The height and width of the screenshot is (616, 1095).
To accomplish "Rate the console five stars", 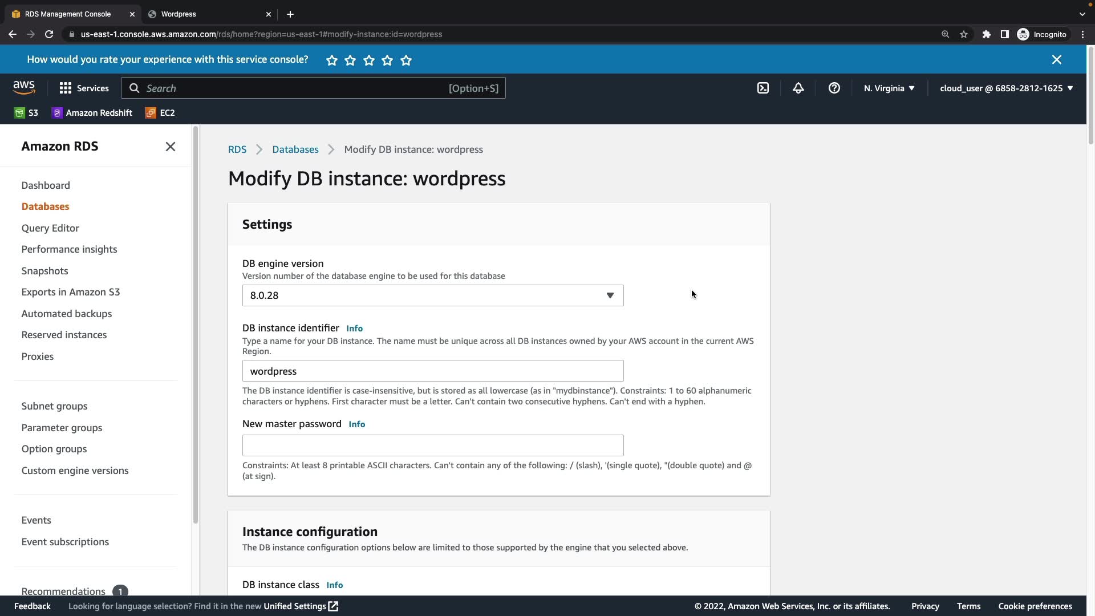I will pos(406,60).
